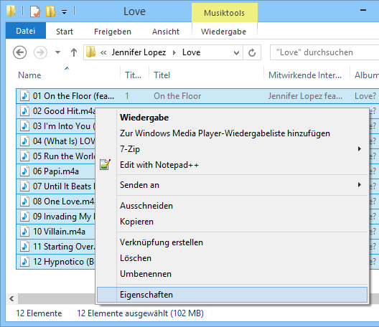
Task: Click the Senden an submenu arrow
Action: coord(360,185)
